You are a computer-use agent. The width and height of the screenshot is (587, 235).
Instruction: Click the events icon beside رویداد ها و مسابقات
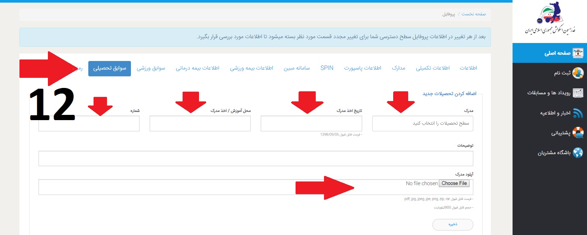578,93
